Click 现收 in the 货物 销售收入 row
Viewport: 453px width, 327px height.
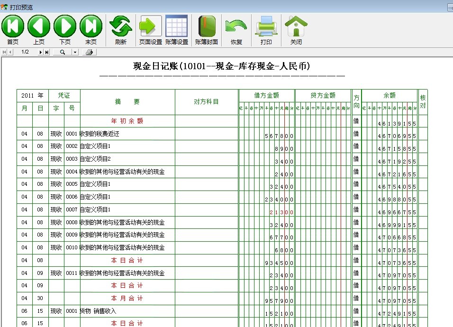coord(56,311)
